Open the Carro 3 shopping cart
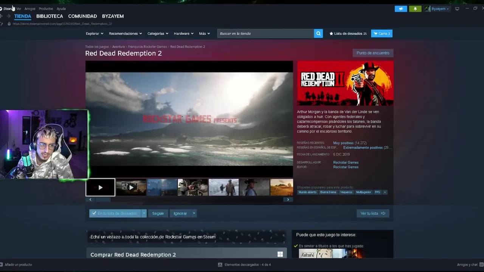 pos(382,34)
